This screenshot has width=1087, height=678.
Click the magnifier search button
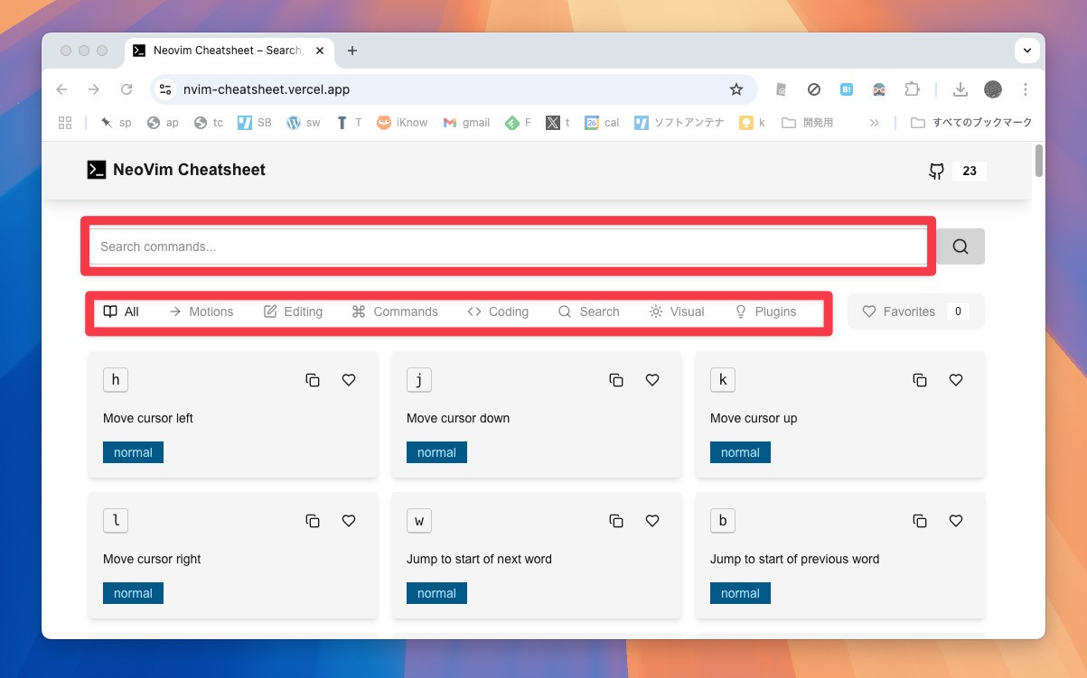click(960, 246)
